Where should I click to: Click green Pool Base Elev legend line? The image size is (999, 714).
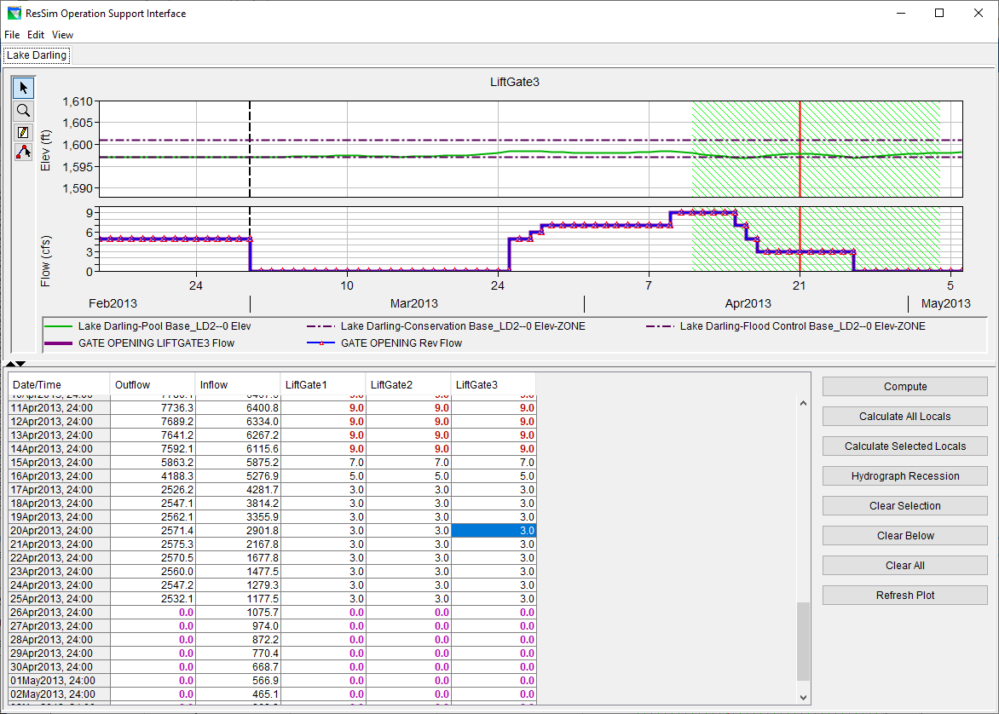(58, 326)
